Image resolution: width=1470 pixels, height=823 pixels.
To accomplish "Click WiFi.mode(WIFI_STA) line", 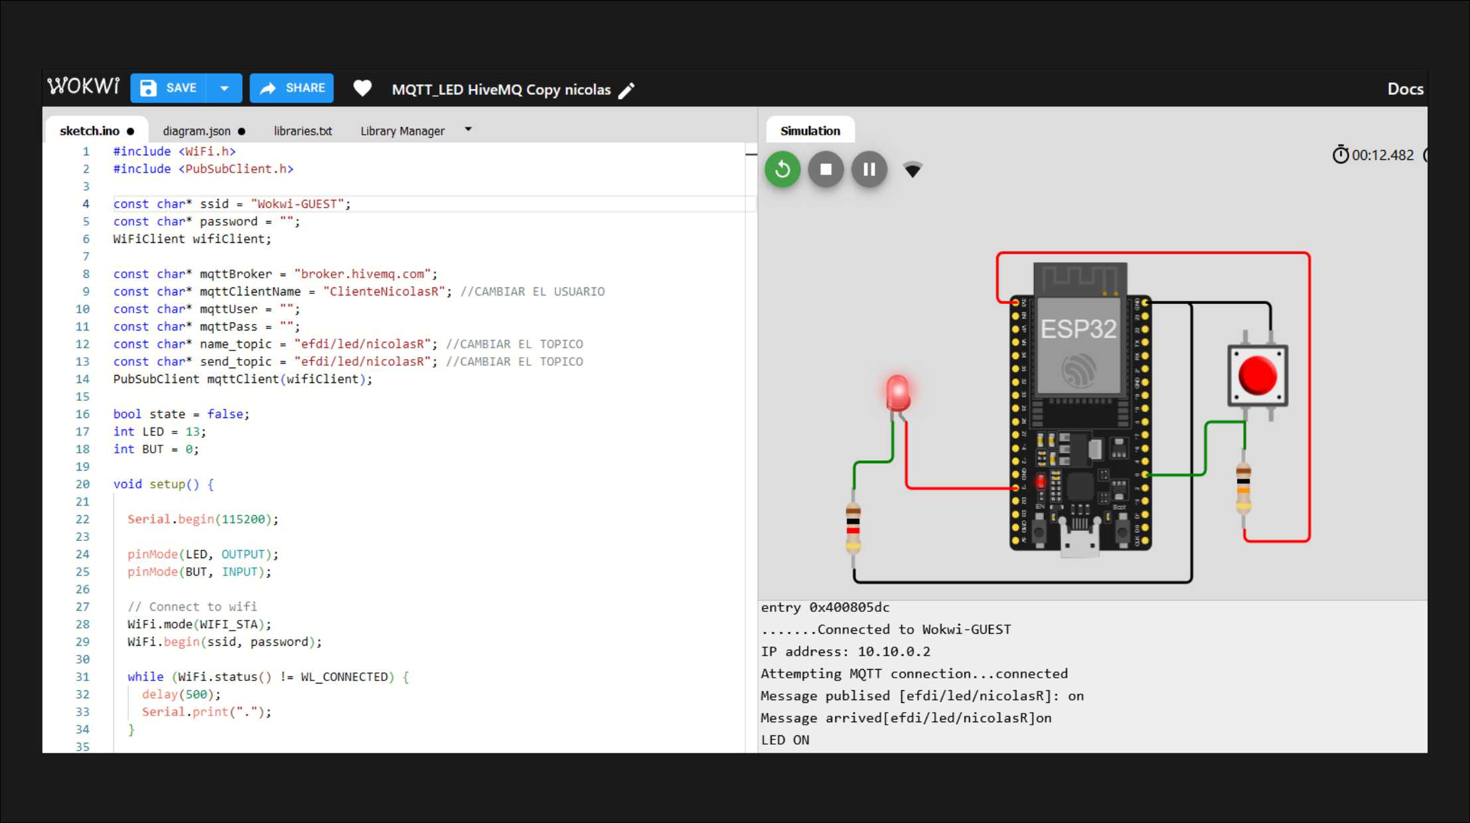I will click(199, 624).
